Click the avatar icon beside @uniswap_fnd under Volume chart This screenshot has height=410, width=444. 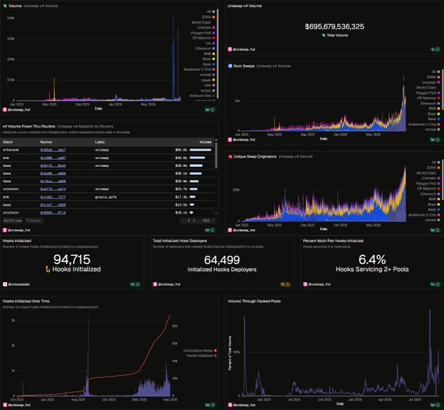5,110
